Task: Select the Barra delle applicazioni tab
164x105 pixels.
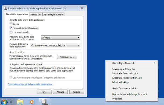Action: (17, 14)
